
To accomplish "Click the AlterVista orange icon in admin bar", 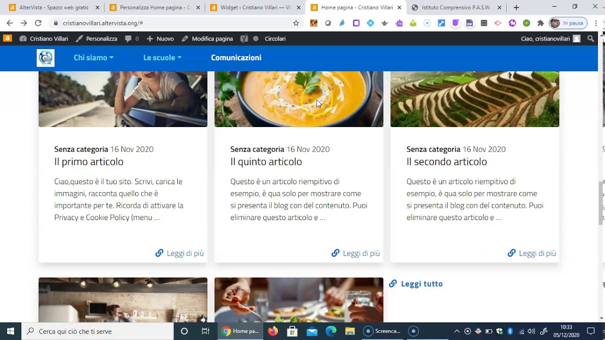I will pyautogui.click(x=7, y=39).
